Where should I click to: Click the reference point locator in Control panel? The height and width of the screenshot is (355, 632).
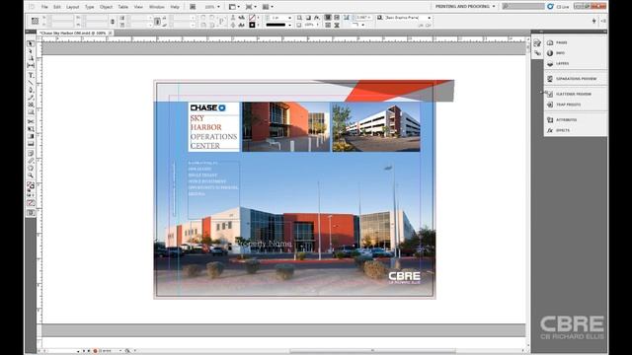click(x=36, y=21)
